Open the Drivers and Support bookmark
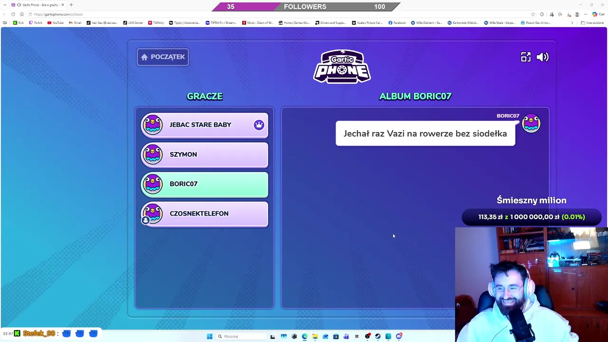The height and width of the screenshot is (342, 608). coord(331,23)
